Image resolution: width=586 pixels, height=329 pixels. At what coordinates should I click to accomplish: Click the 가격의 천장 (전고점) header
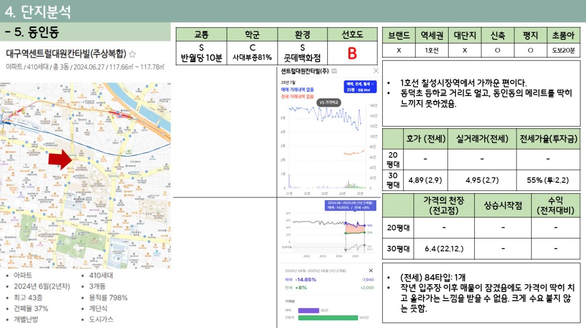point(444,205)
